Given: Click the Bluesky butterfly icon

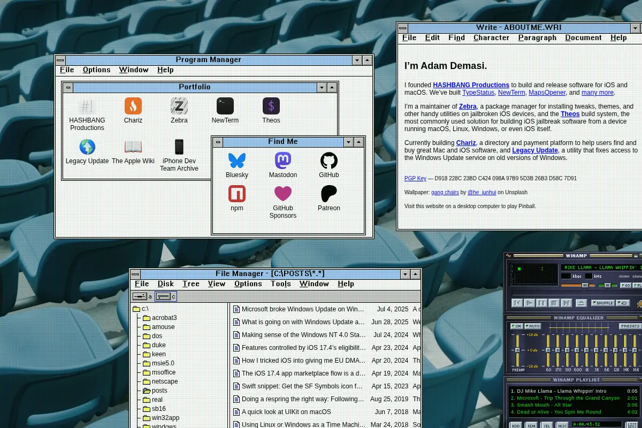Looking at the screenshot, I should (237, 165).
